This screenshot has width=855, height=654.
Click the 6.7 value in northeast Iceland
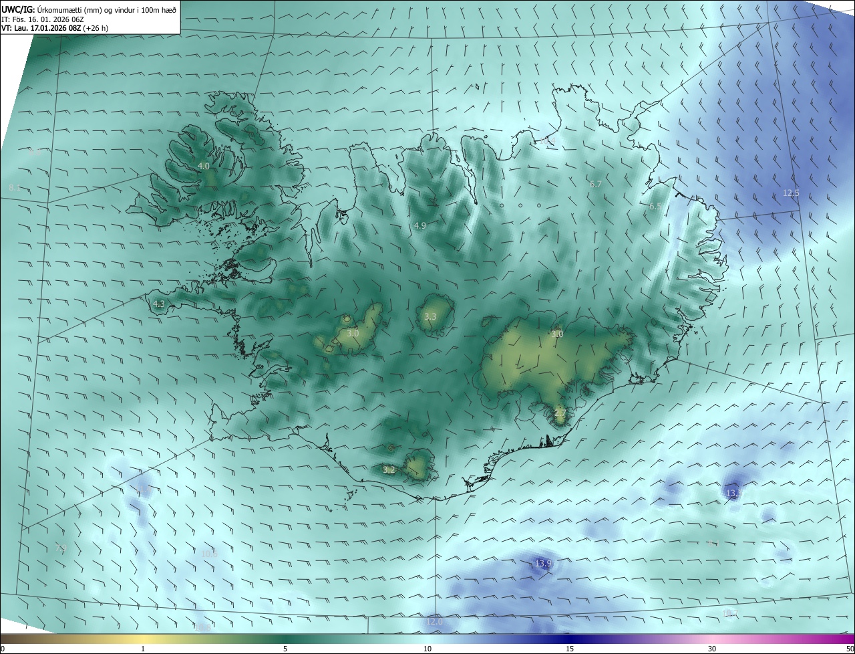(596, 184)
